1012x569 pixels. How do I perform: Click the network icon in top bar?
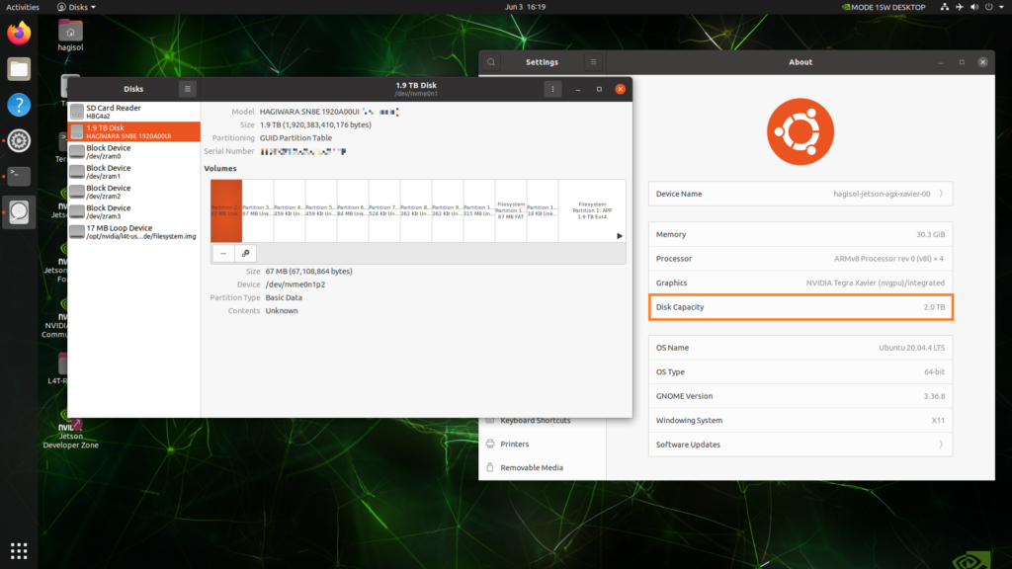(x=944, y=7)
